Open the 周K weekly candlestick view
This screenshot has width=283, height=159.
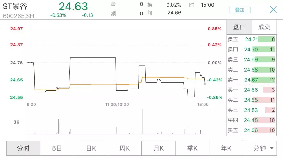click(x=125, y=148)
